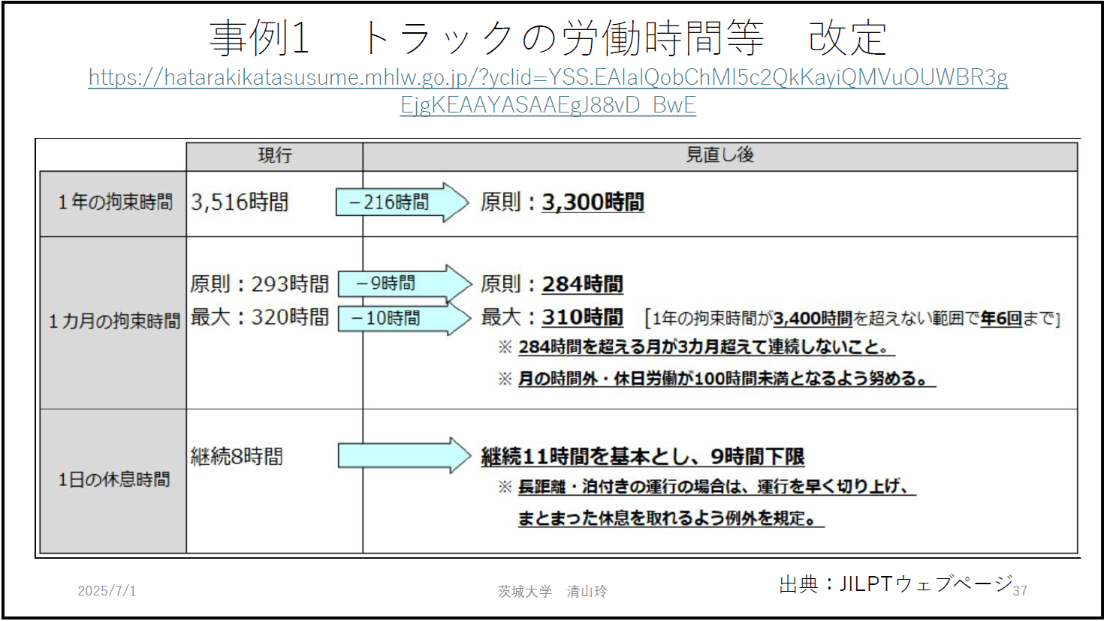
Task: Click the 出典：JILPTウェブページ source caption
Action: coord(895,583)
